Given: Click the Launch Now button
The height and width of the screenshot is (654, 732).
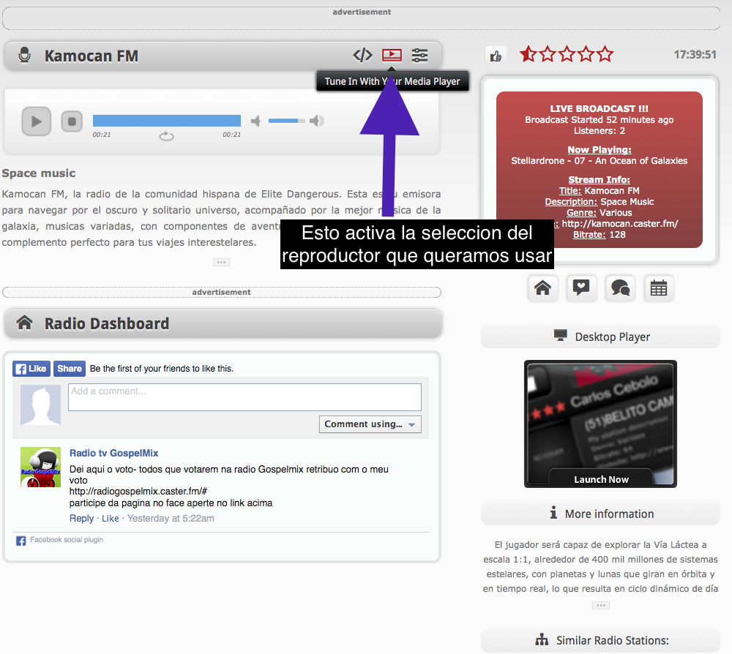Looking at the screenshot, I should pyautogui.click(x=601, y=479).
